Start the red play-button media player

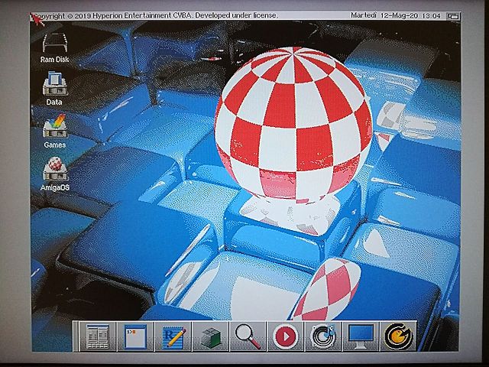(x=284, y=336)
